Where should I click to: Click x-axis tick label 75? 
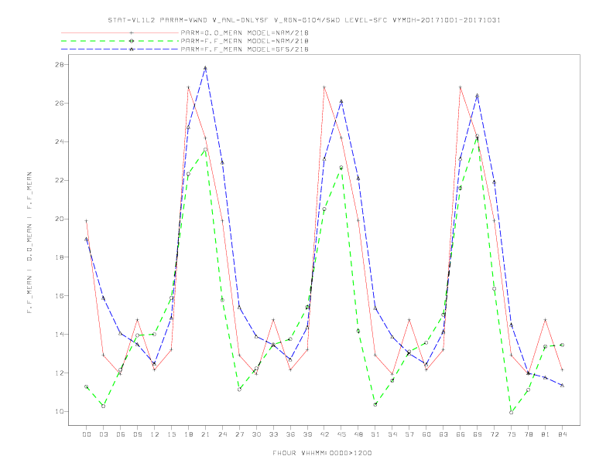coord(512,434)
